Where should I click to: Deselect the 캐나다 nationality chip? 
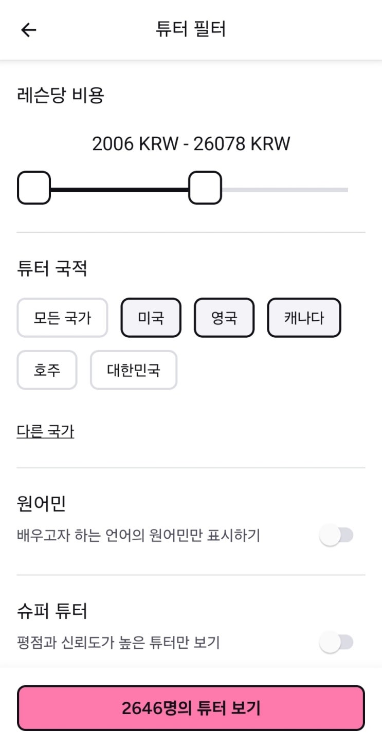pos(304,318)
